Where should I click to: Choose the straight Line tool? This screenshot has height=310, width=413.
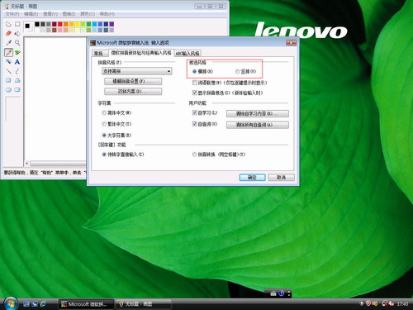8,71
